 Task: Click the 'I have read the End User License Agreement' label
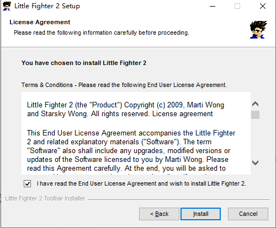(141, 183)
